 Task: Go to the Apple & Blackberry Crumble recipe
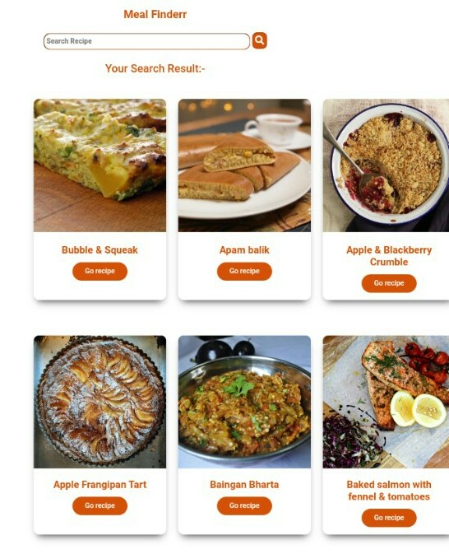pyautogui.click(x=389, y=283)
